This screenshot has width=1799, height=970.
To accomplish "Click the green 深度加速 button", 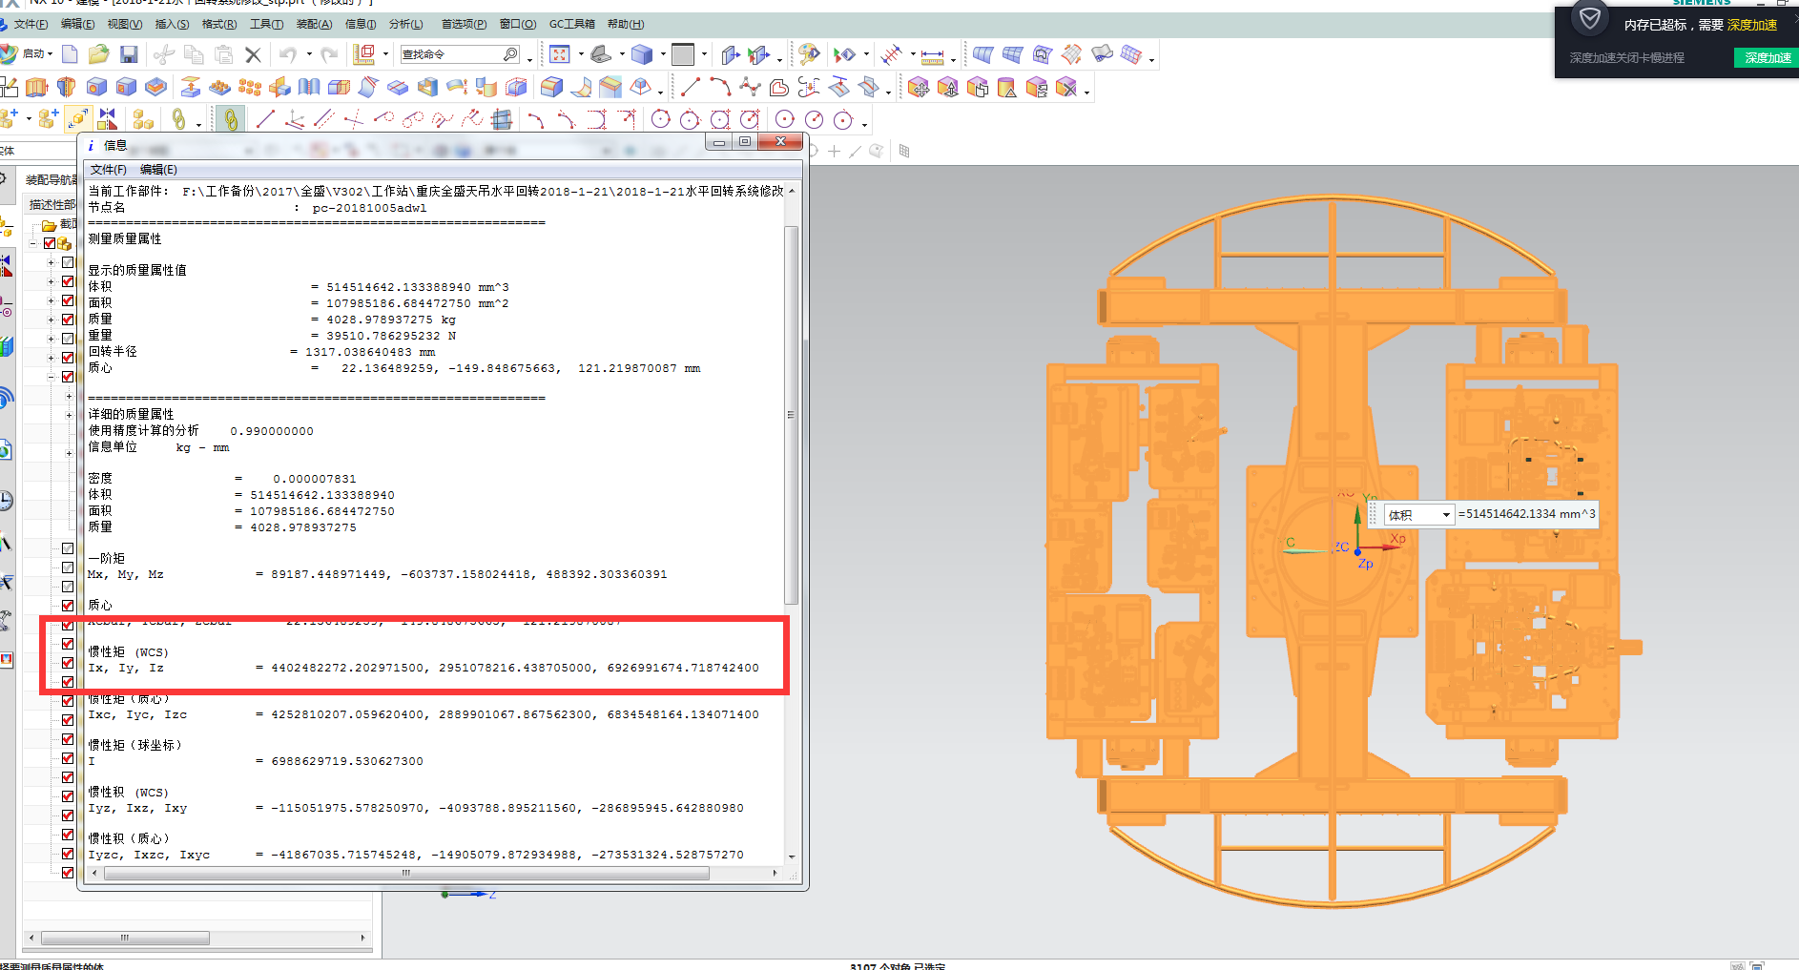I will pos(1767,58).
